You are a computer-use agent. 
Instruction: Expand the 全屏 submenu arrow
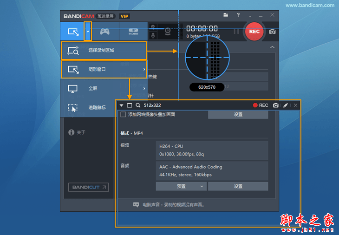pos(144,88)
